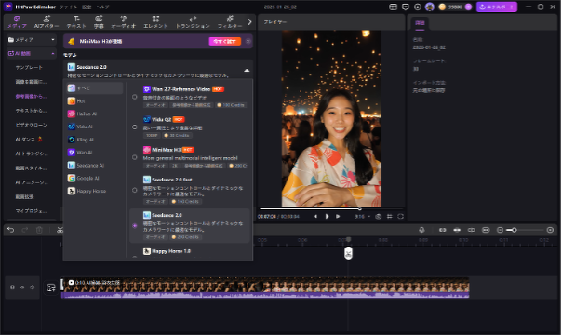Click the add media to track icon
Viewport: 562px width, 335px height.
pos(51,288)
